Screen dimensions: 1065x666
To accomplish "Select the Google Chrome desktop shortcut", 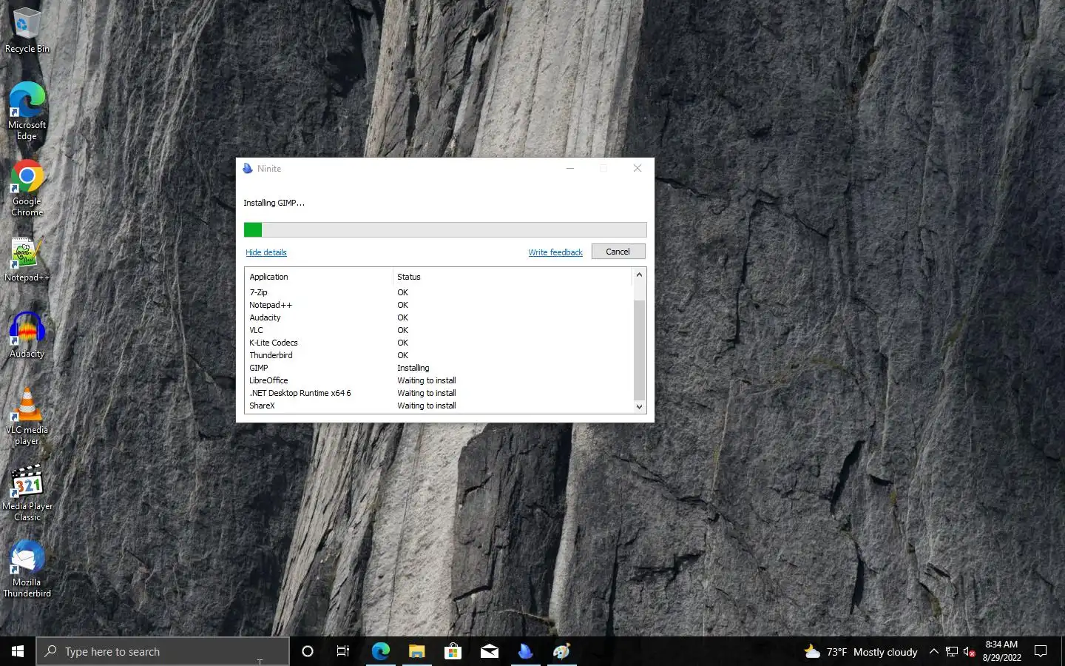I will pos(27,188).
